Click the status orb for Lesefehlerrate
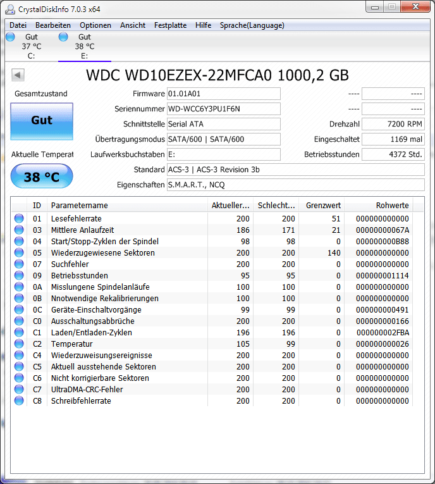The image size is (435, 484). [19, 218]
